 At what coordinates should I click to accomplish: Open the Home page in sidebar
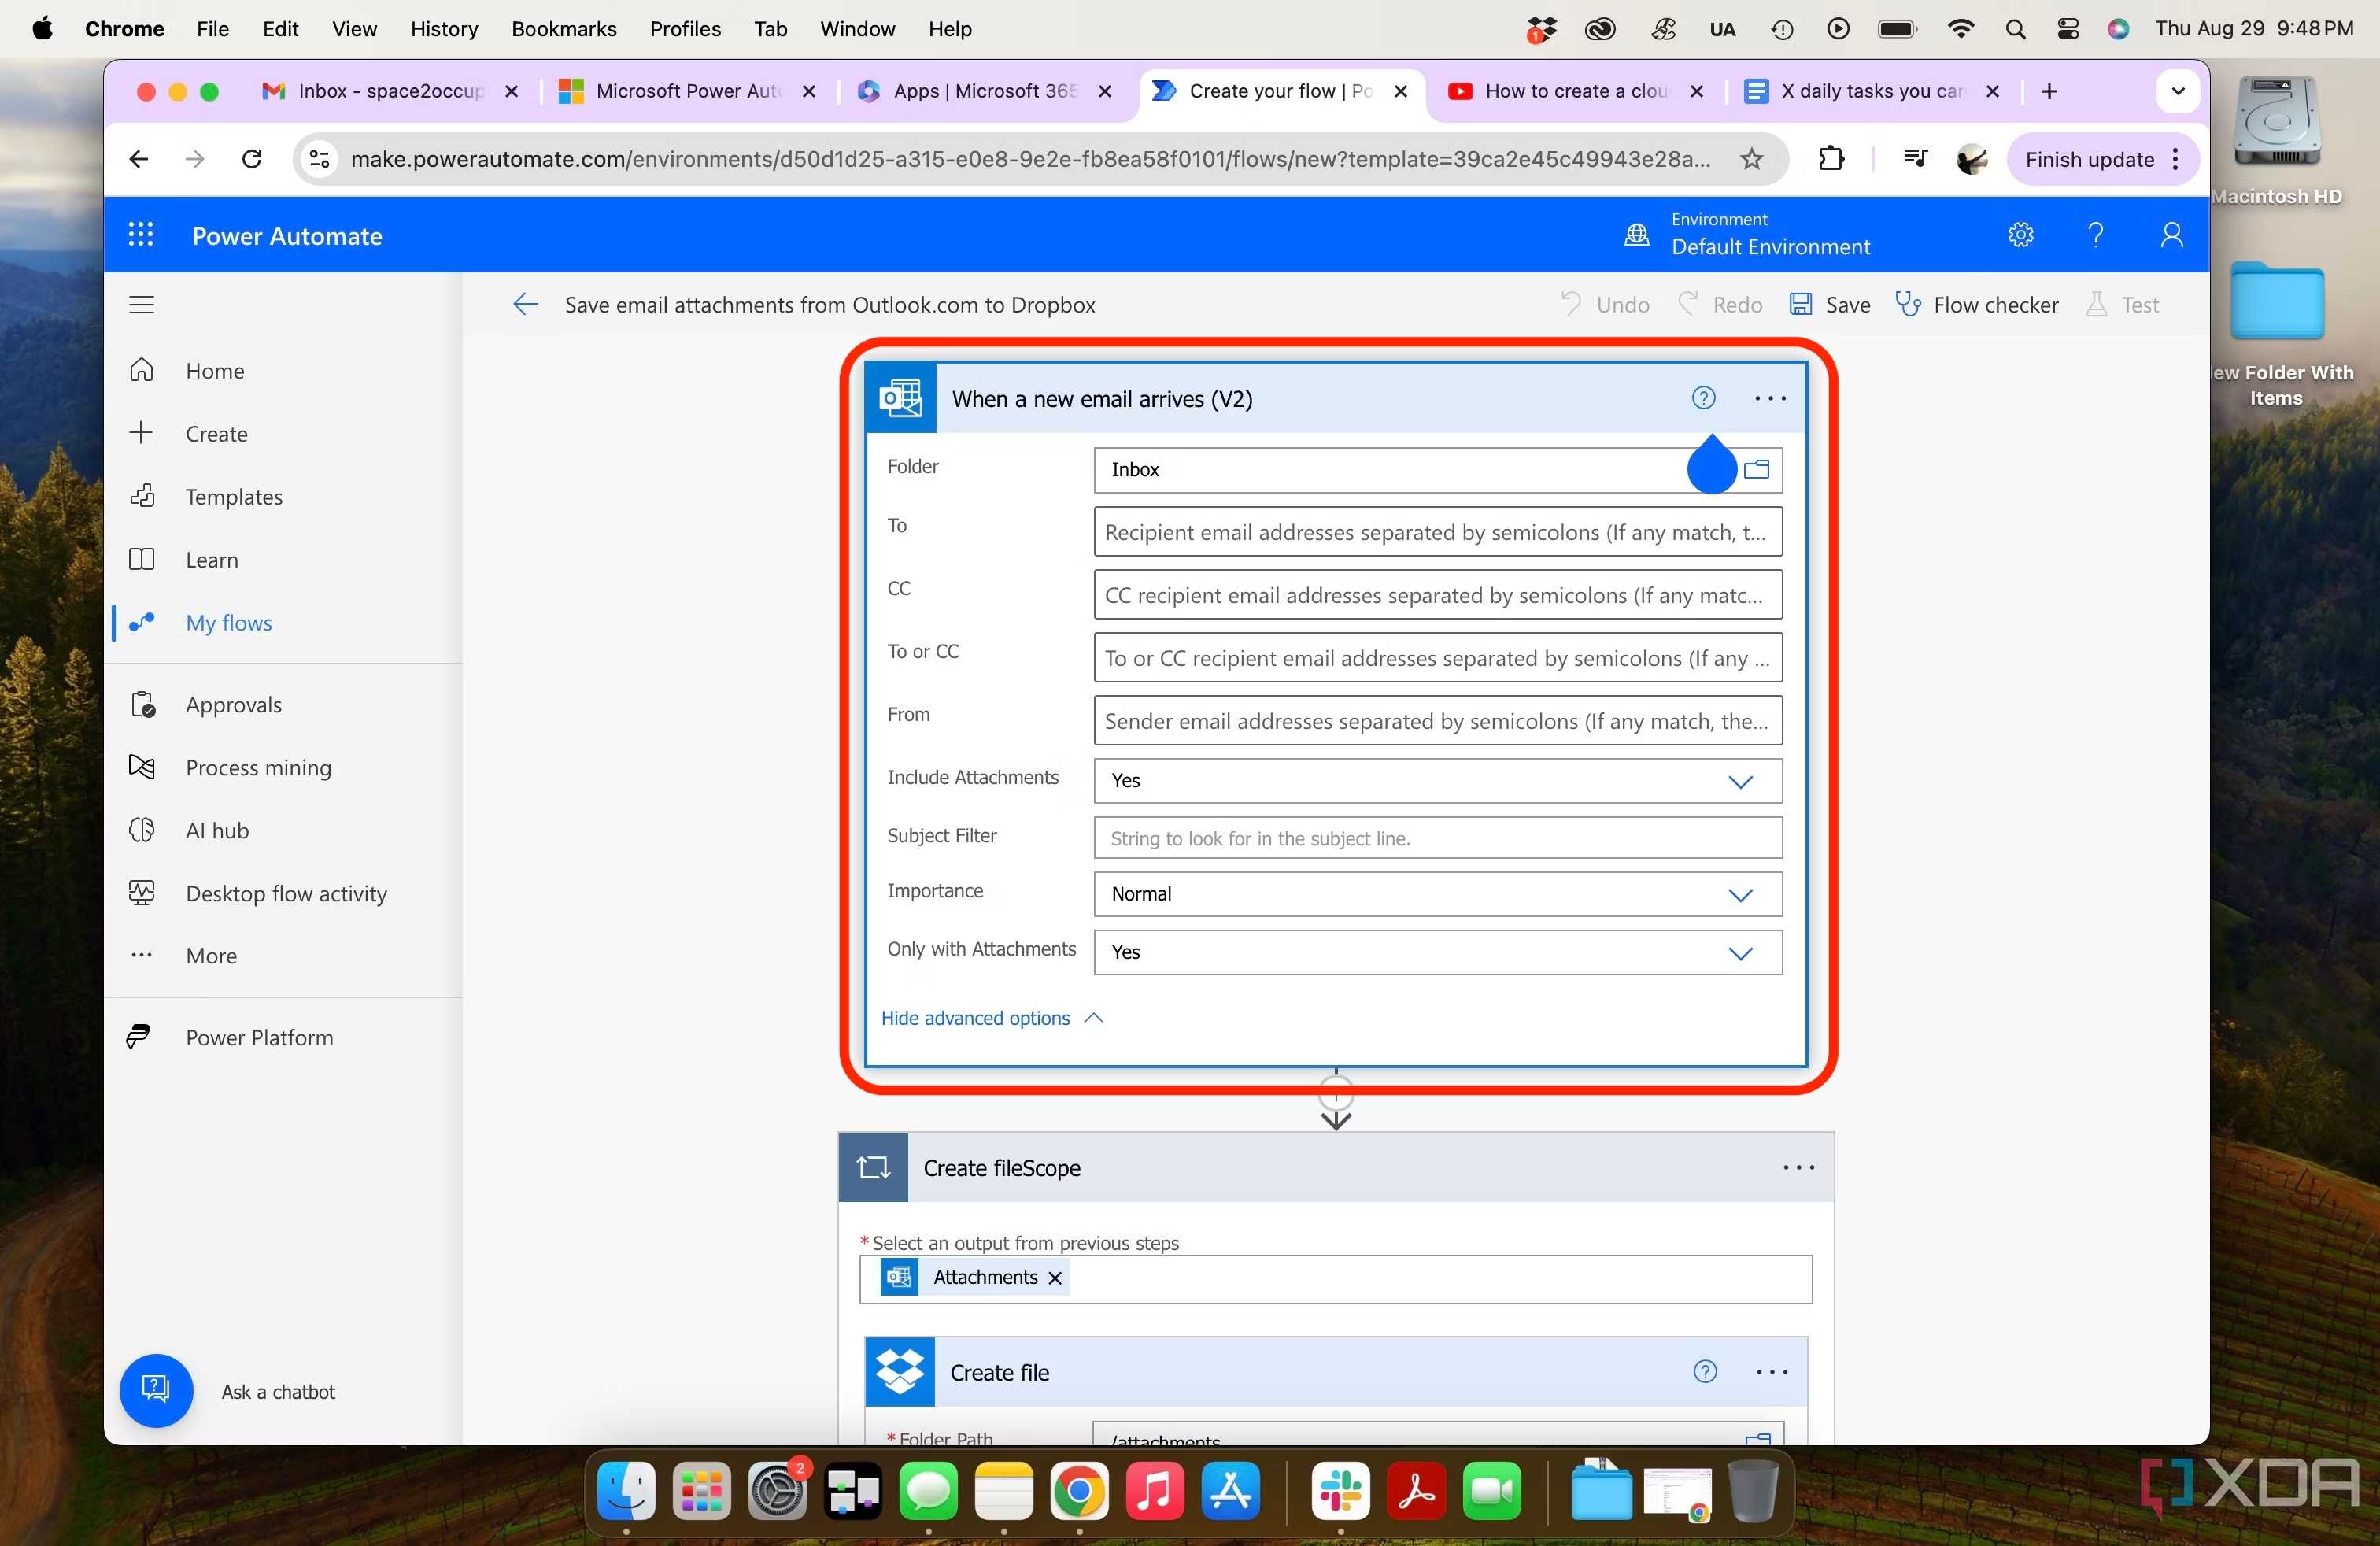click(215, 371)
